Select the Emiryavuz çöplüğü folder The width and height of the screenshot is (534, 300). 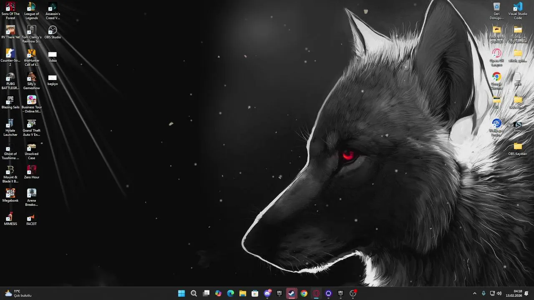pos(496,34)
